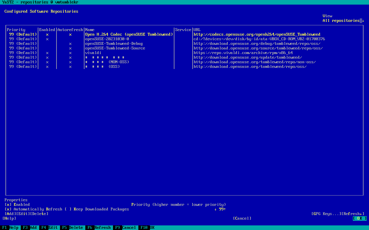Click the update/tumbleweed URL
Viewport: 369px width, 230px height.
point(248,57)
